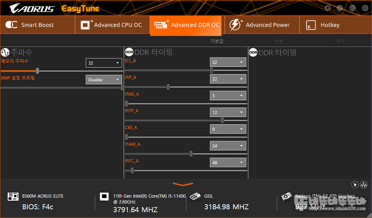Image resolution: width=372 pixels, height=218 pixels.
Task: Open the CKE_A dropdown showing 0
Action: (228, 129)
